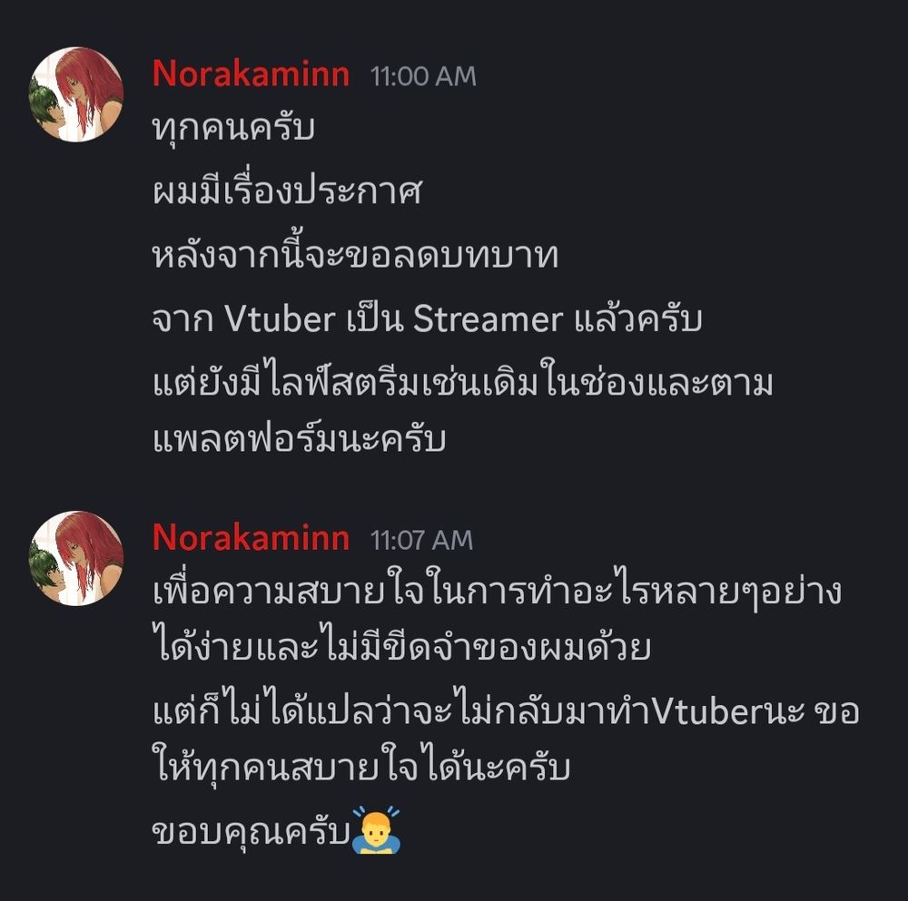Click the 11:00 AM timestamp
The image size is (908, 901).
423,76
